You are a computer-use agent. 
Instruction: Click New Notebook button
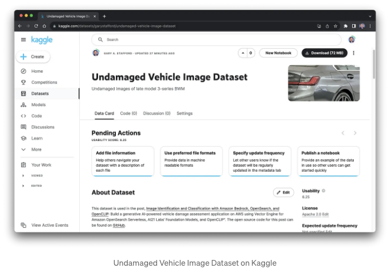278,53
